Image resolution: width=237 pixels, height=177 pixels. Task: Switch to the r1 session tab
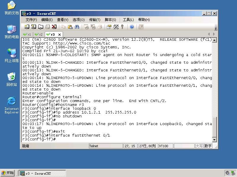27,35
